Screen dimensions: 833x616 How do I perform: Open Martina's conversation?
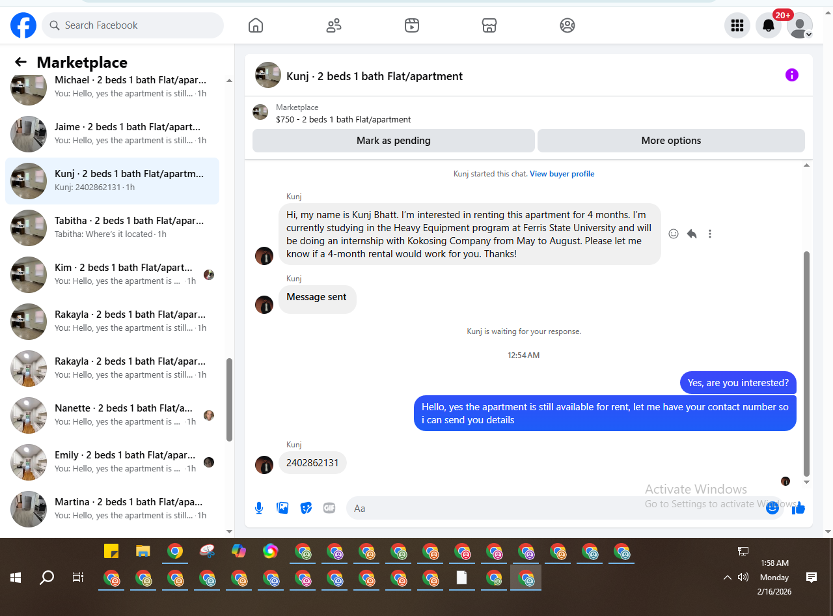[x=112, y=509]
